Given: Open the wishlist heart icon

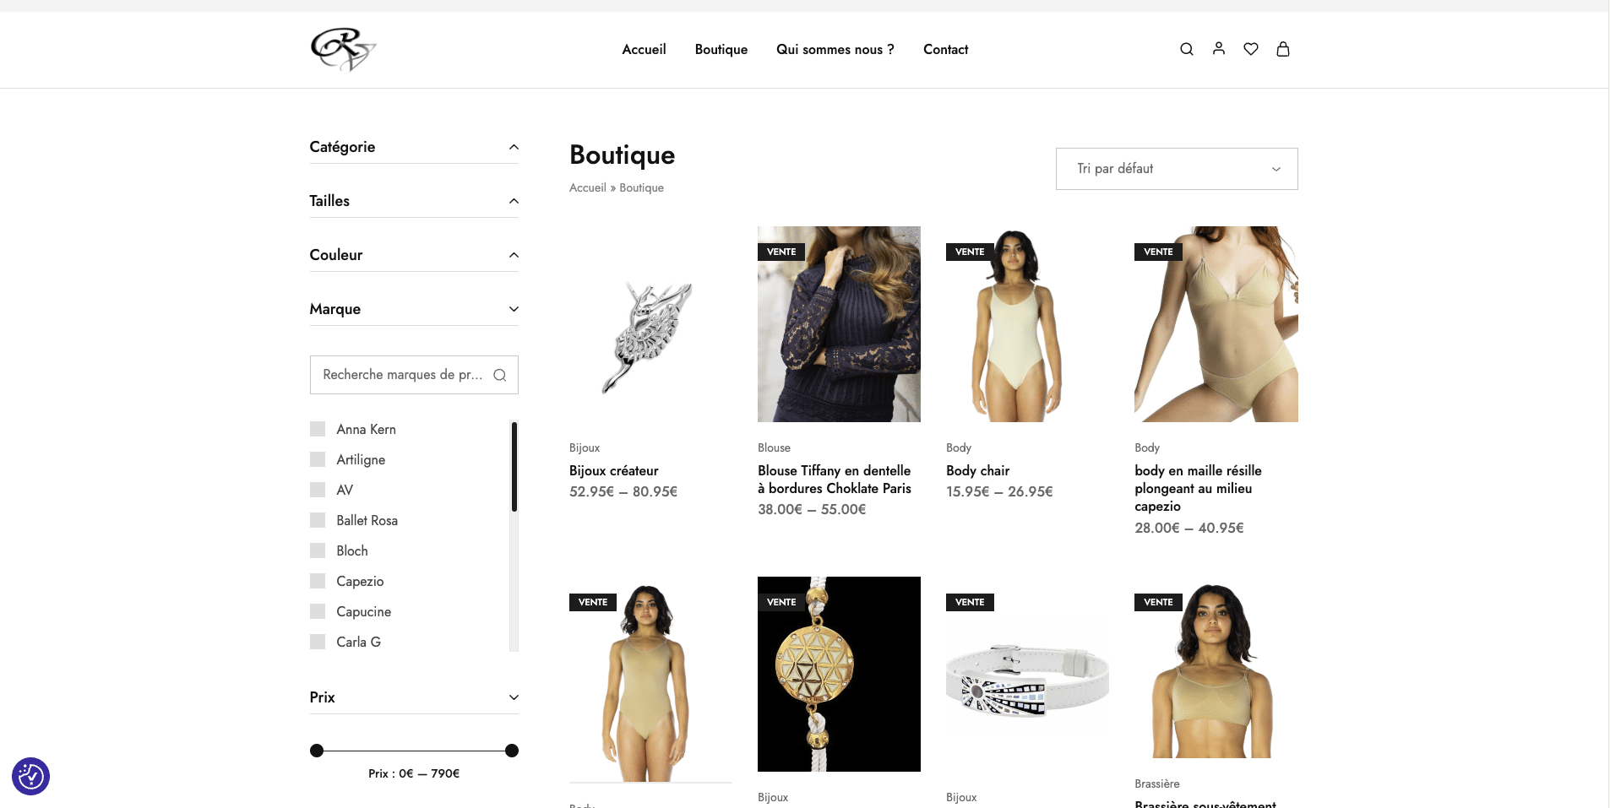Looking at the screenshot, I should coord(1250,49).
